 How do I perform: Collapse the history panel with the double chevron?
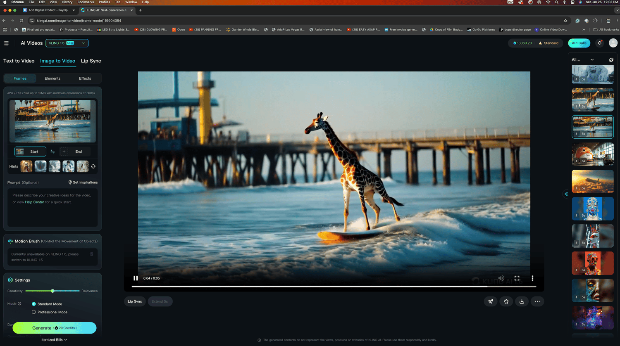coord(566,194)
